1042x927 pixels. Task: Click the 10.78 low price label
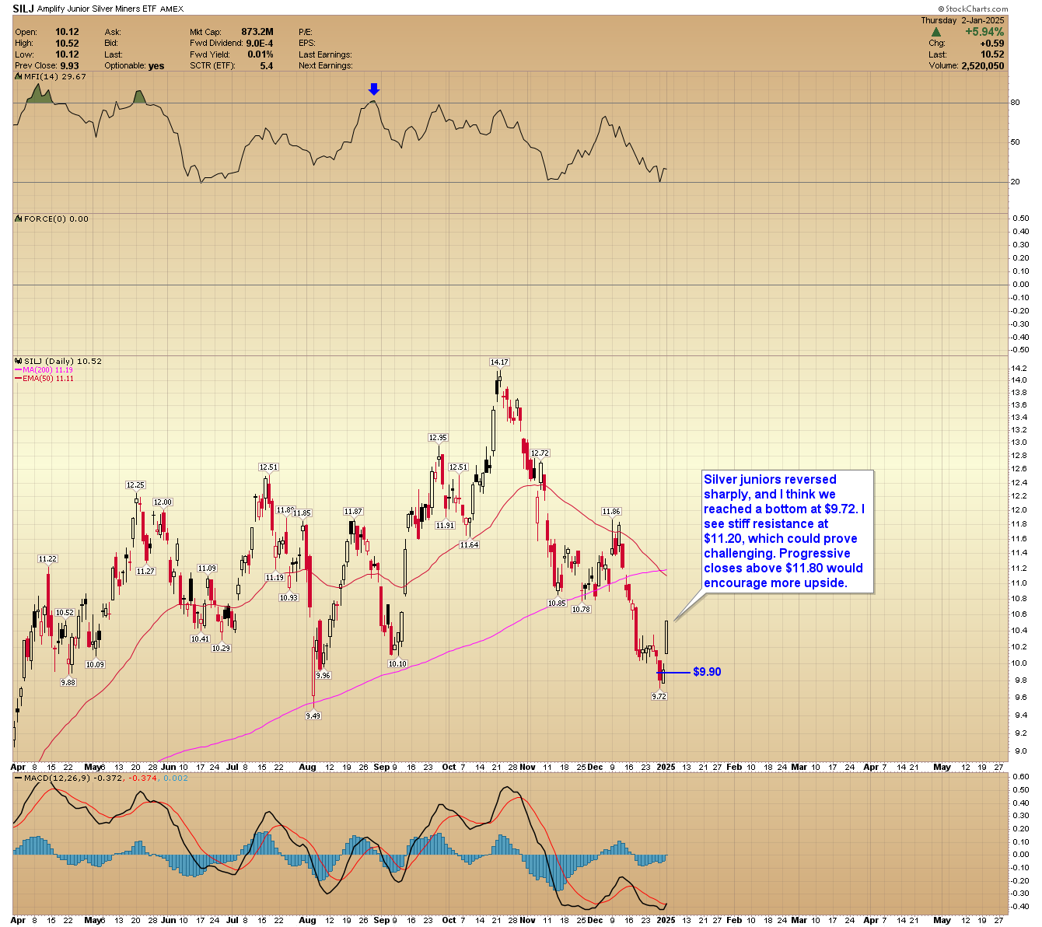click(x=581, y=610)
